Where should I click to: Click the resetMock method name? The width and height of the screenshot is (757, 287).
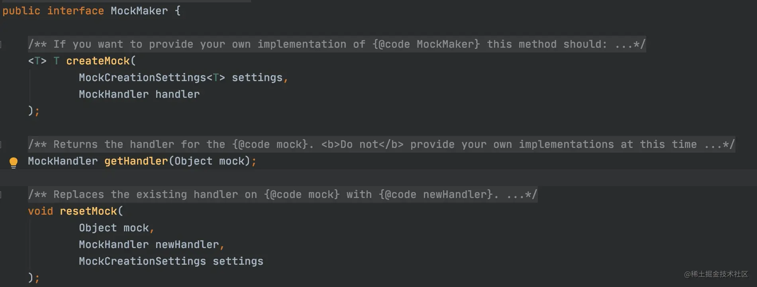point(88,211)
